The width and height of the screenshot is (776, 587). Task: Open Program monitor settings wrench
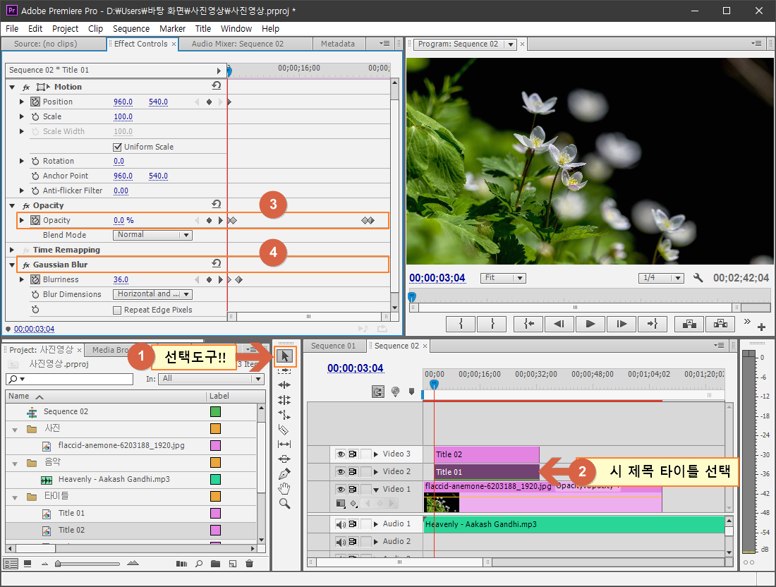[698, 278]
